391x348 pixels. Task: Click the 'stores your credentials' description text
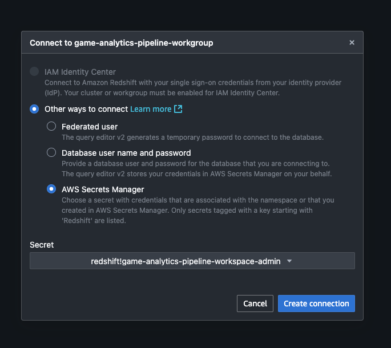(x=197, y=168)
